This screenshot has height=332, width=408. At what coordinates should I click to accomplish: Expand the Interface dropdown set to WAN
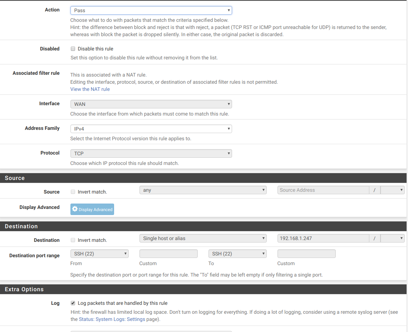point(151,104)
